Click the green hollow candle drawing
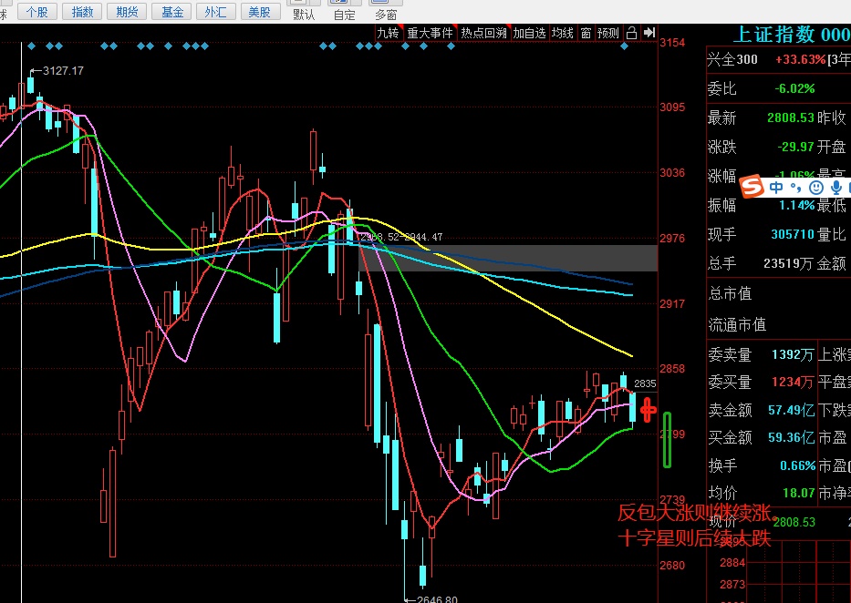This screenshot has width=851, height=603. 668,440
